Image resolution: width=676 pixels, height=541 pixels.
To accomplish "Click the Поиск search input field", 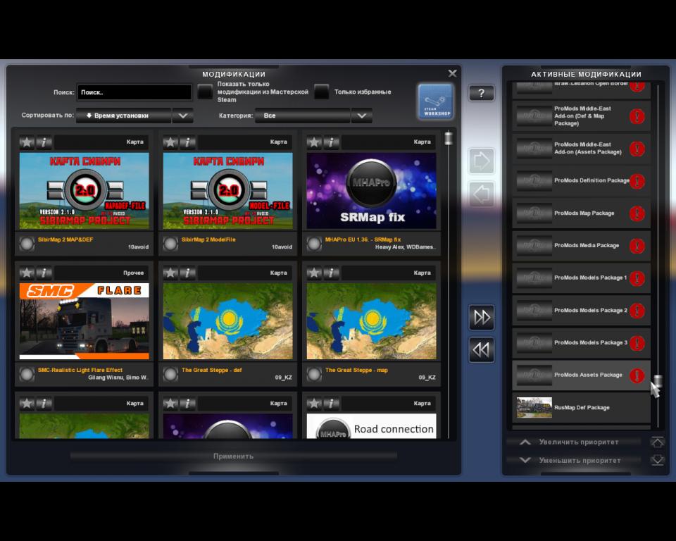I will click(134, 92).
